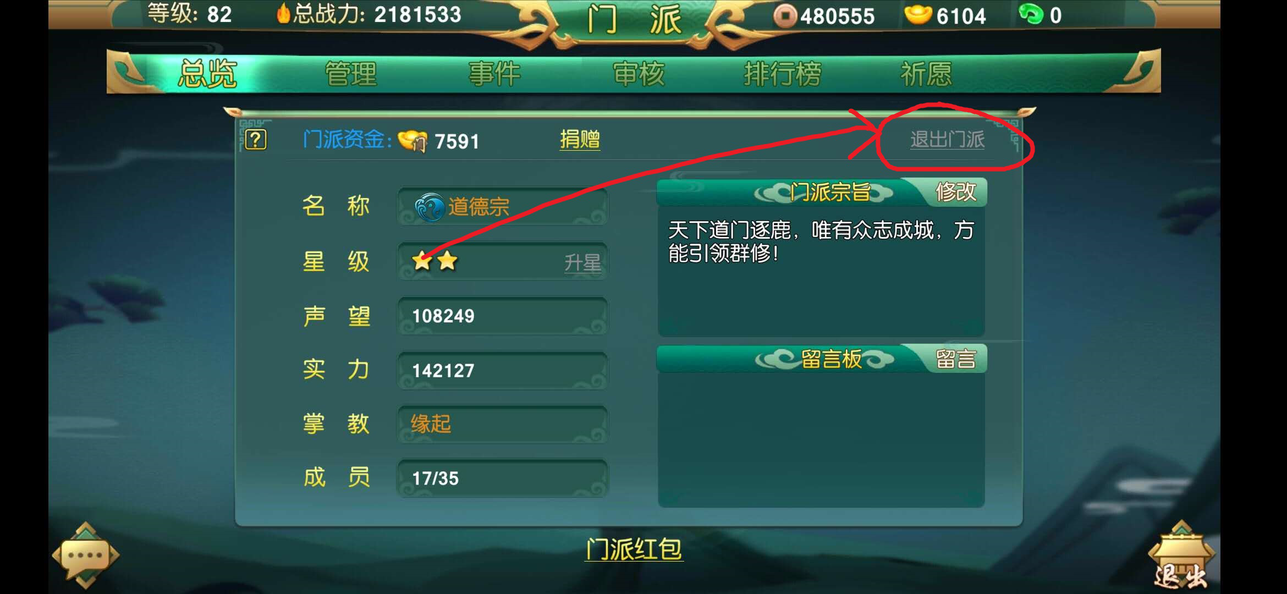This screenshot has width=1287, height=594.
Task: Open the 祈愿 tab
Action: tap(926, 74)
